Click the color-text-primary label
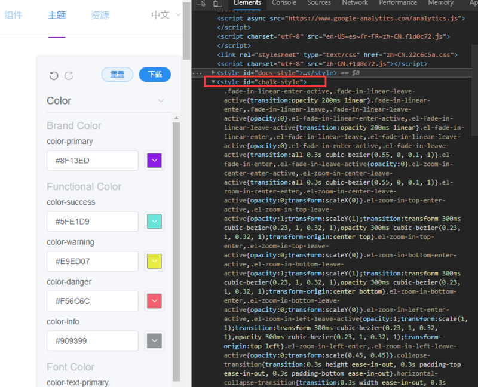This screenshot has width=478, height=387. click(78, 382)
